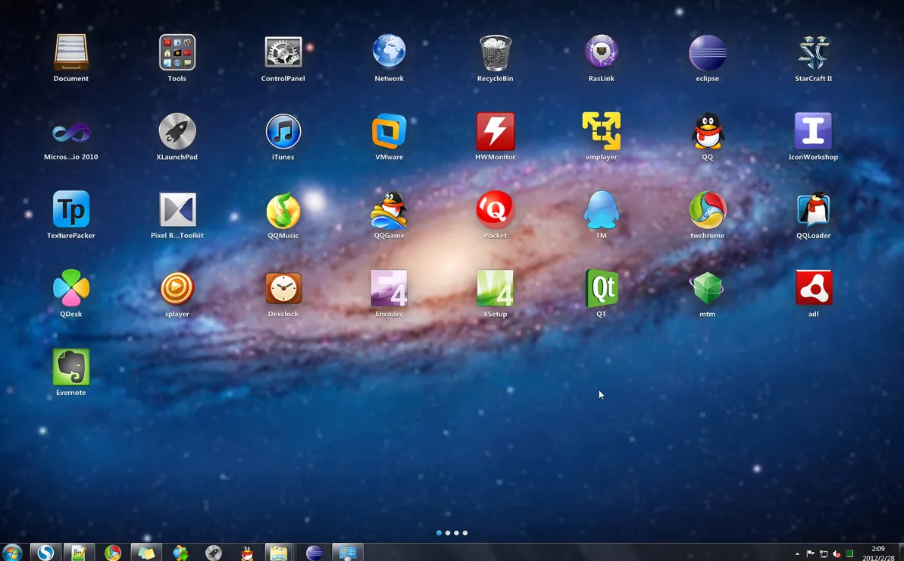Launch vmplayer yellow icon
Image resolution: width=904 pixels, height=561 pixels.
[x=602, y=131]
